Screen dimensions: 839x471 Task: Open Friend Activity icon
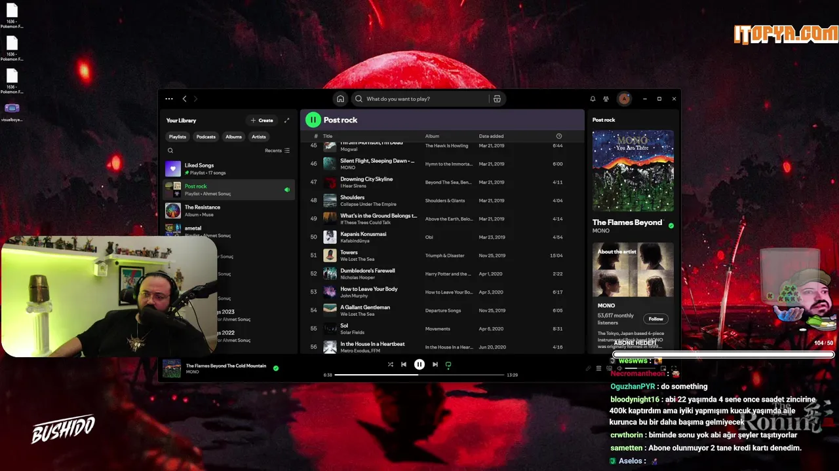[606, 99]
